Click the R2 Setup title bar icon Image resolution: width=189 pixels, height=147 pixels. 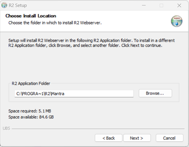click(4, 5)
